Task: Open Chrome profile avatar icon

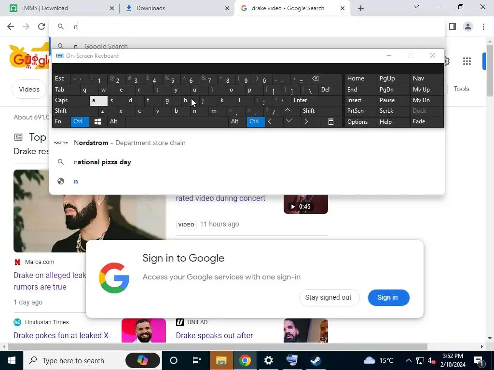Action: pos(468,26)
